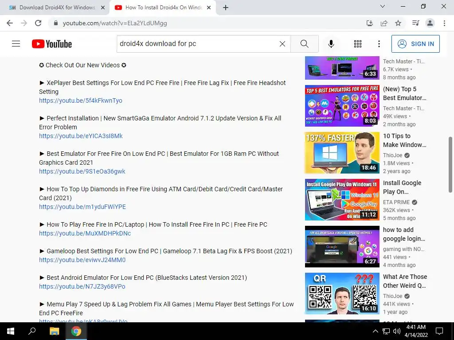
Task: Bookmark this tab with star icon
Action: 398,23
